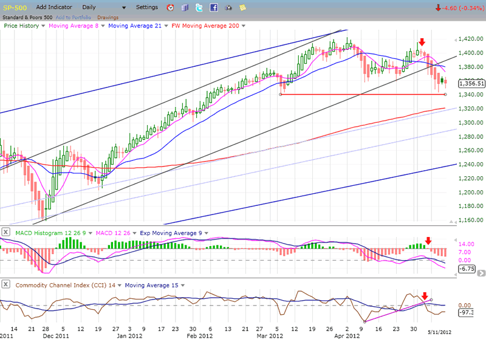486x339 pixels.
Task: Open Exp Moving Average 9 dropdown
Action: [x=208, y=232]
